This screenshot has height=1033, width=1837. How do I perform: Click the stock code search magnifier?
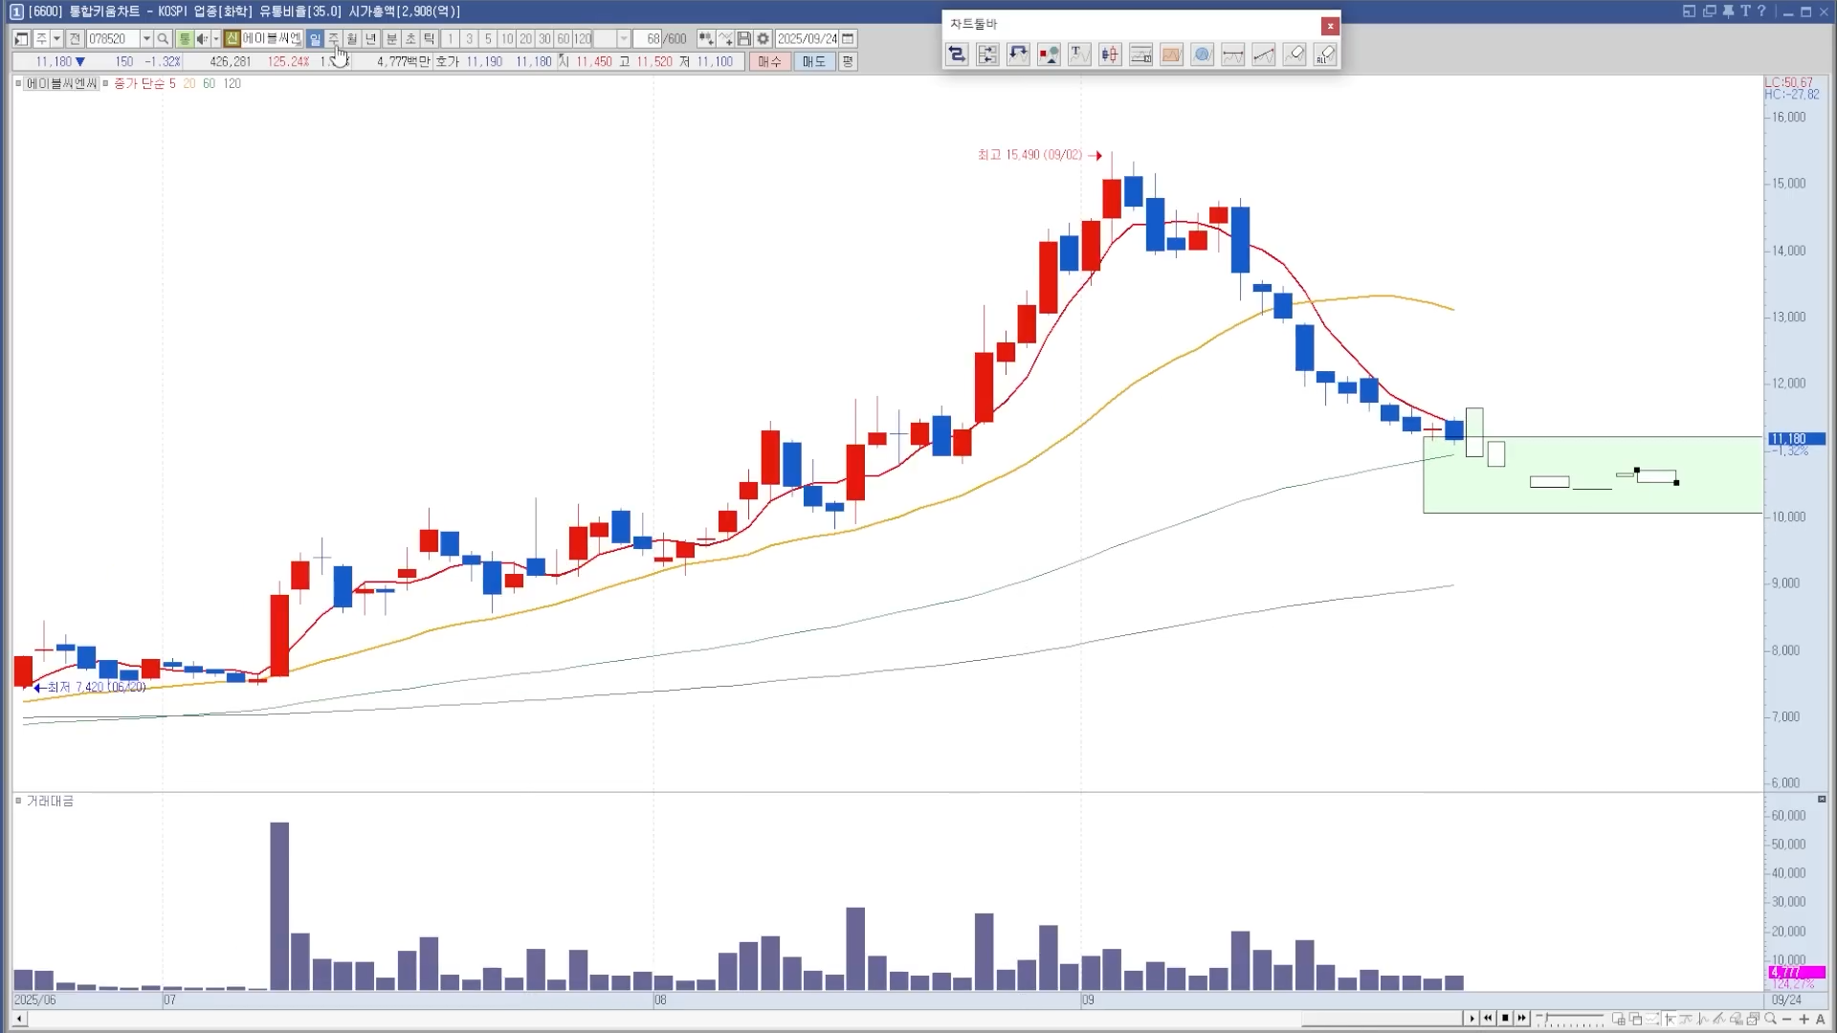(x=163, y=39)
